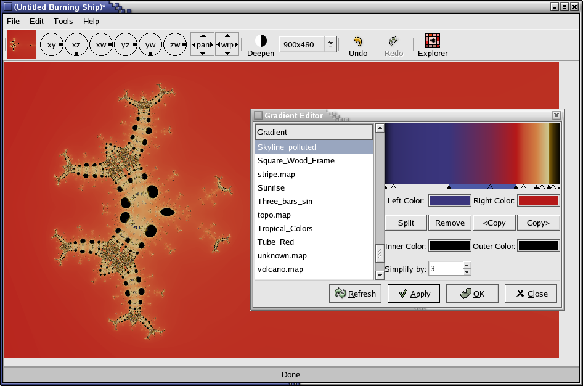Click the xw plane rotation dial

[101, 44]
